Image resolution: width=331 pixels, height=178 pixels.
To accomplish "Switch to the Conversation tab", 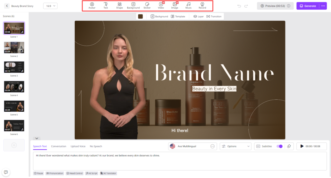I will coord(59,146).
